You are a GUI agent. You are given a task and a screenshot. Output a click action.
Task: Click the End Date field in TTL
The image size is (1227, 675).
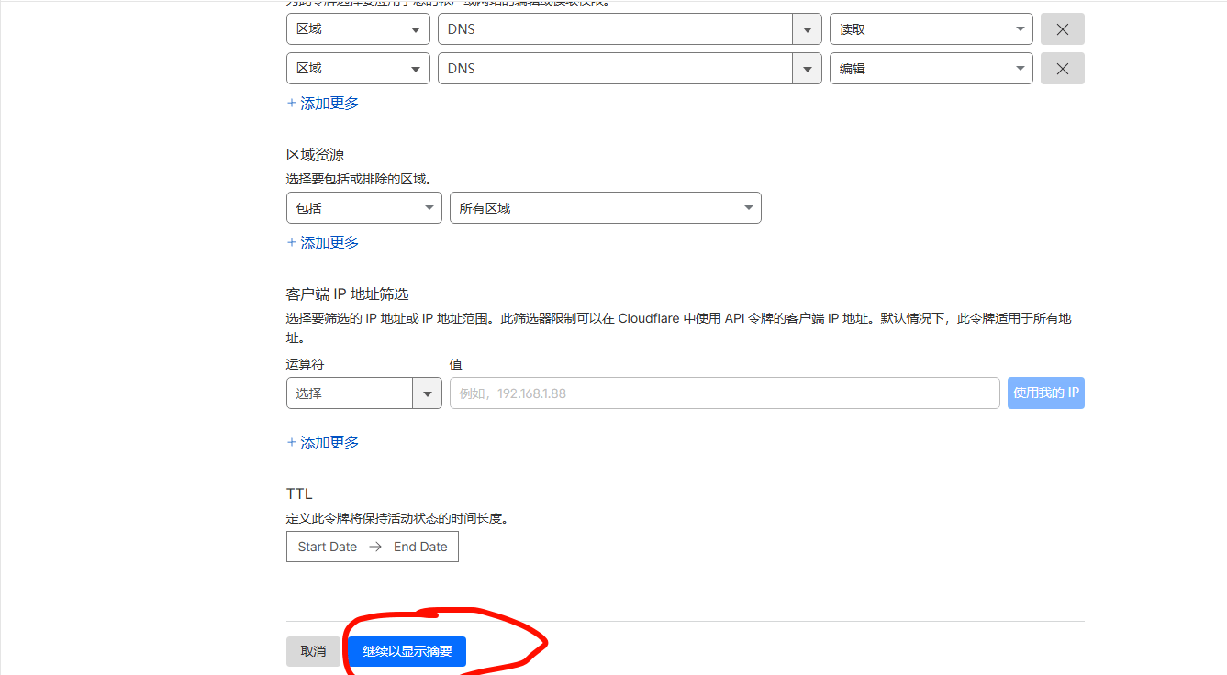pos(421,546)
